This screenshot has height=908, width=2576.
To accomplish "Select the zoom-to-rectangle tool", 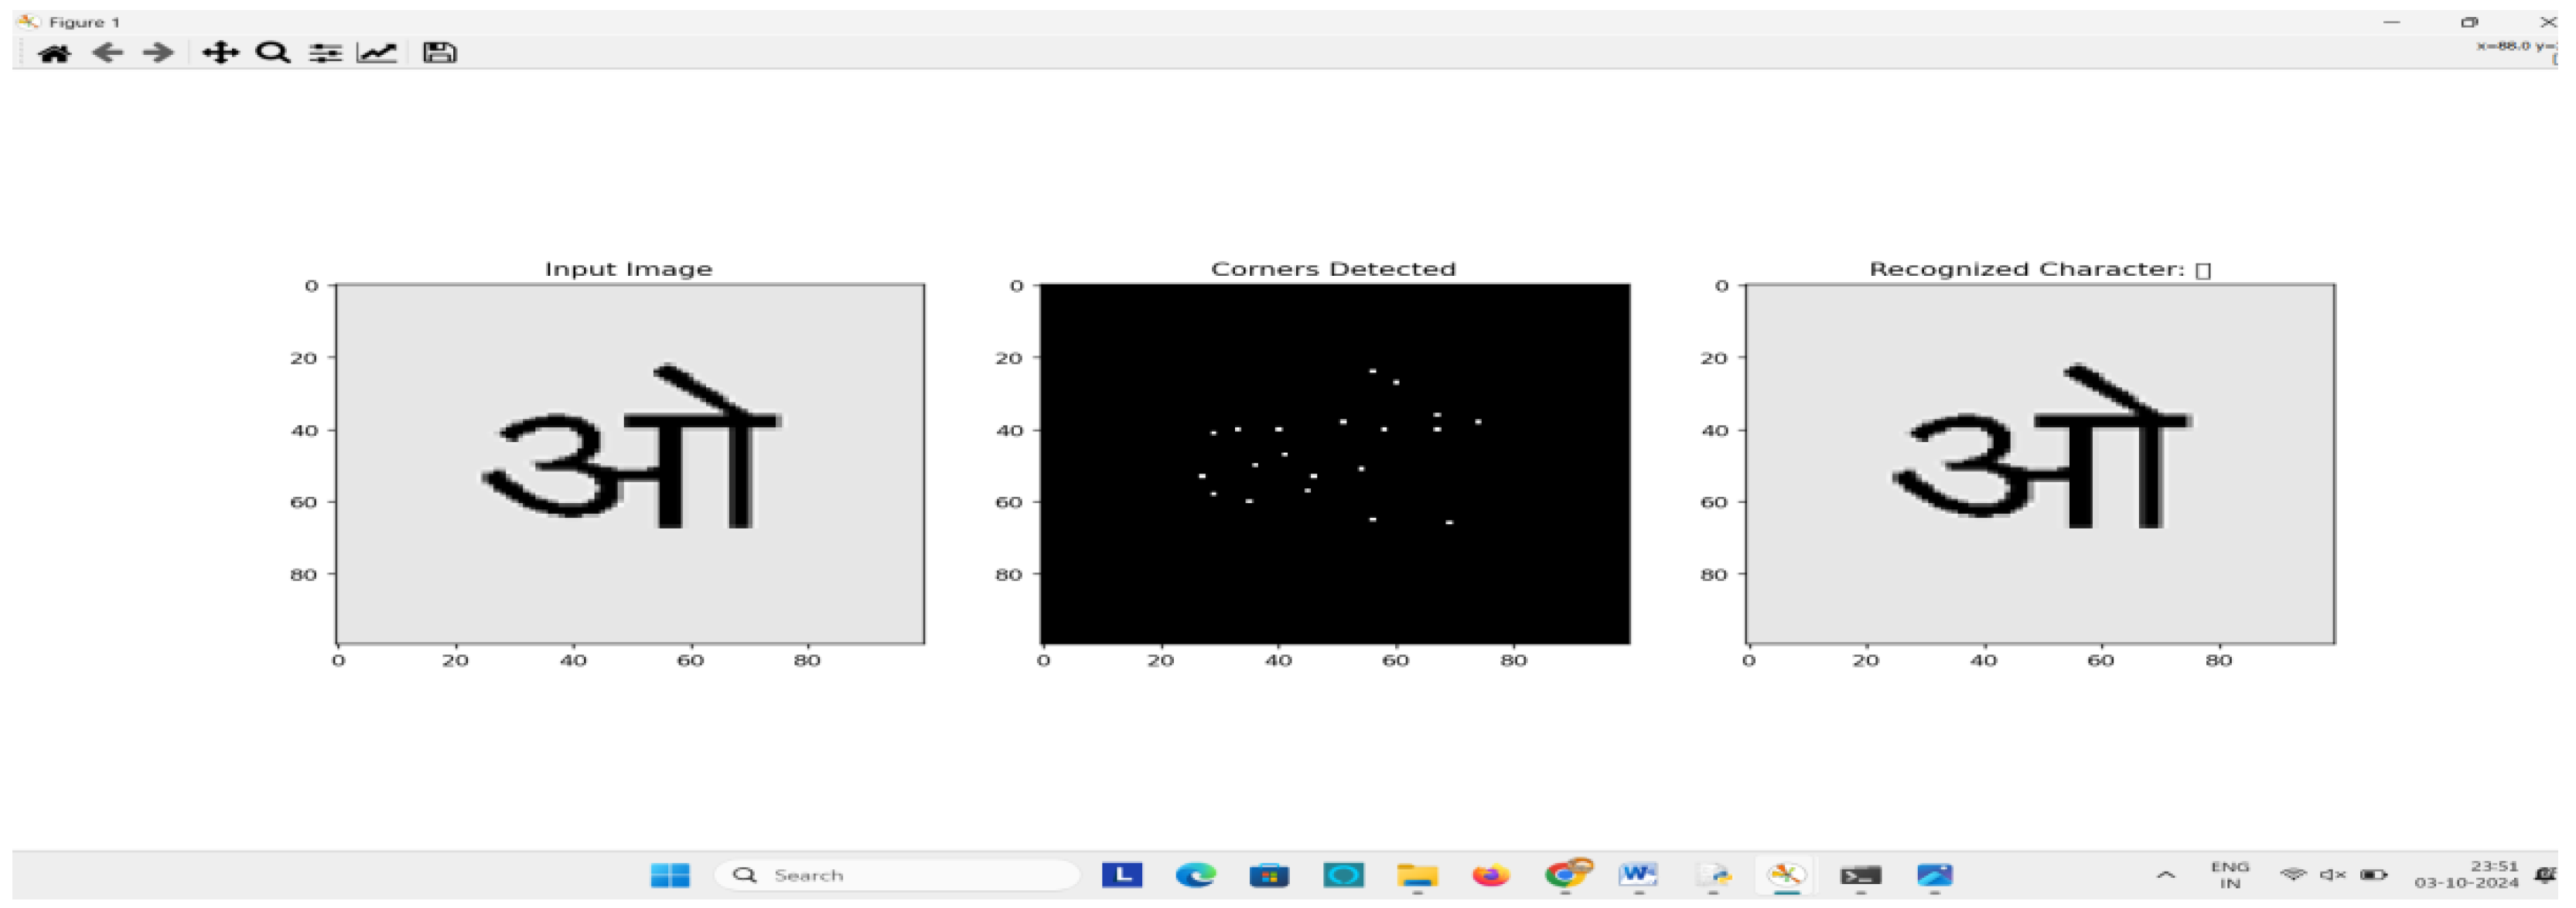I will pyautogui.click(x=273, y=52).
